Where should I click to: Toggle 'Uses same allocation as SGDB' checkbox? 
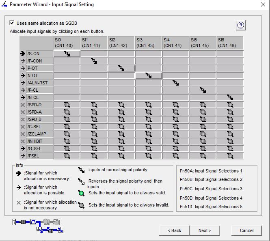pos(12,23)
